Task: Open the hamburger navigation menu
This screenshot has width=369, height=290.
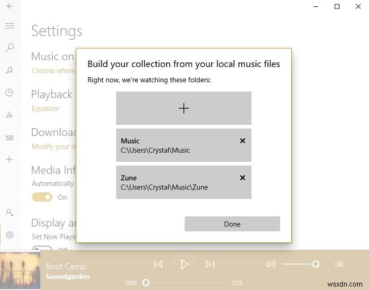Action: click(10, 26)
